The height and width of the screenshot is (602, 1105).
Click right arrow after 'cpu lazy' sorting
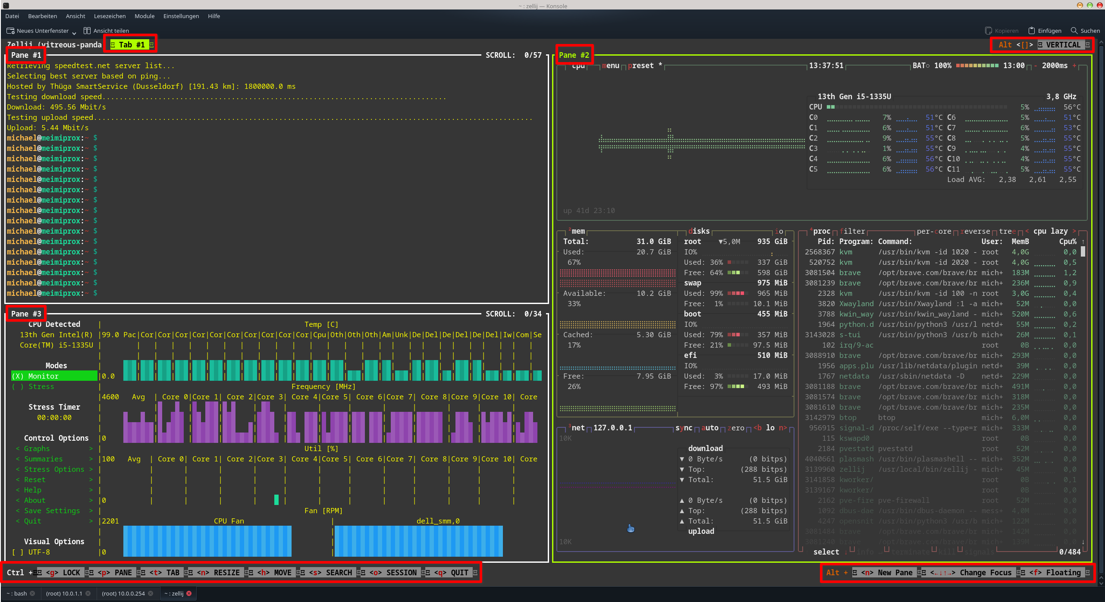(x=1074, y=231)
